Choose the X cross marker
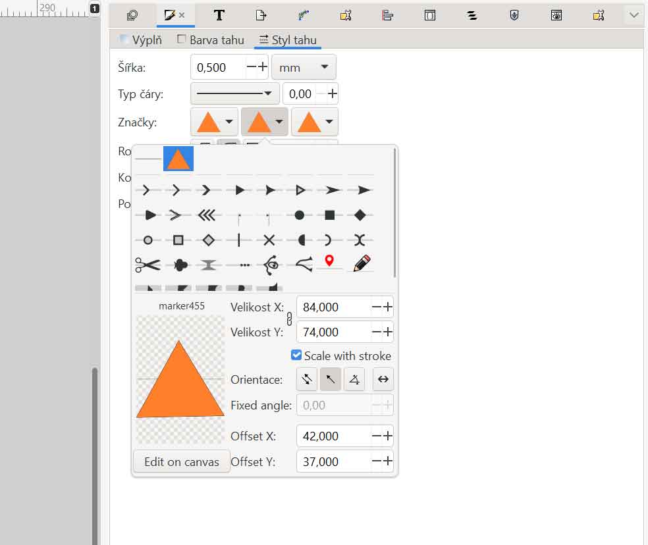Viewport: 648px width, 545px height. coord(269,240)
